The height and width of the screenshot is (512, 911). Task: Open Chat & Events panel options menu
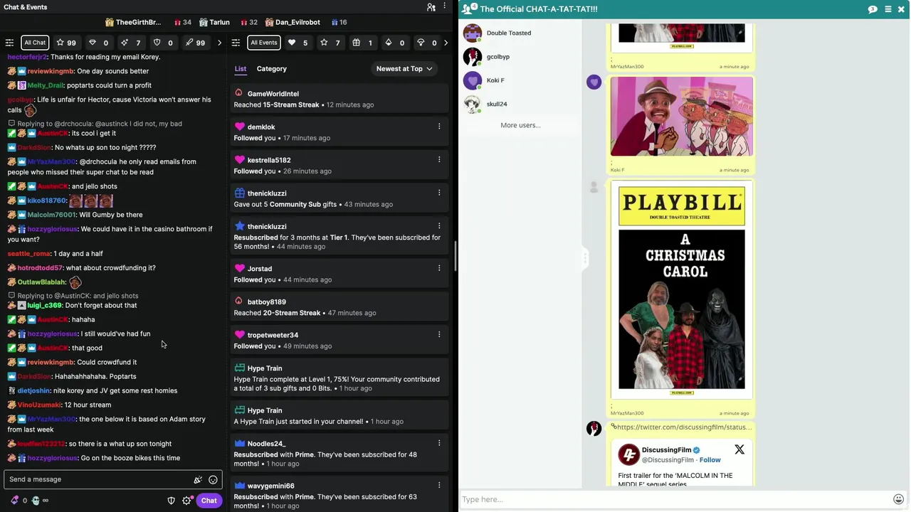[445, 7]
